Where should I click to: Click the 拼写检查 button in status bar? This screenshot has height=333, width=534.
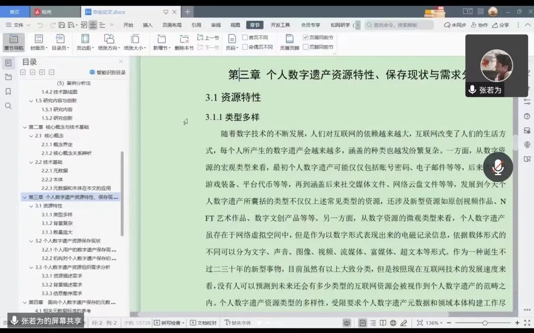pos(169,323)
